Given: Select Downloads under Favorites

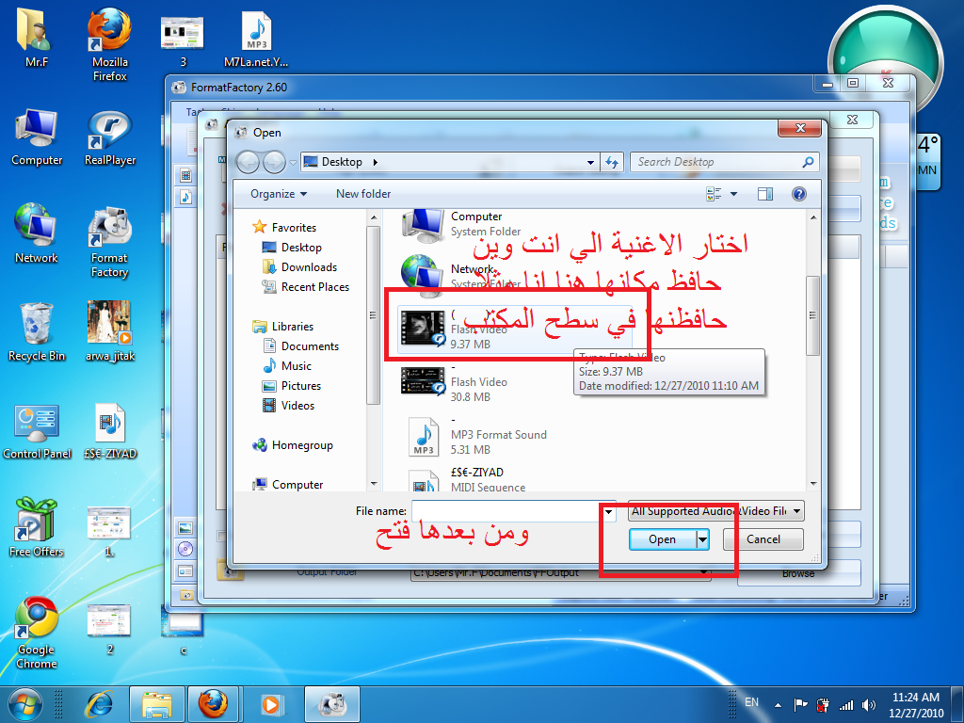Looking at the screenshot, I should [x=309, y=267].
